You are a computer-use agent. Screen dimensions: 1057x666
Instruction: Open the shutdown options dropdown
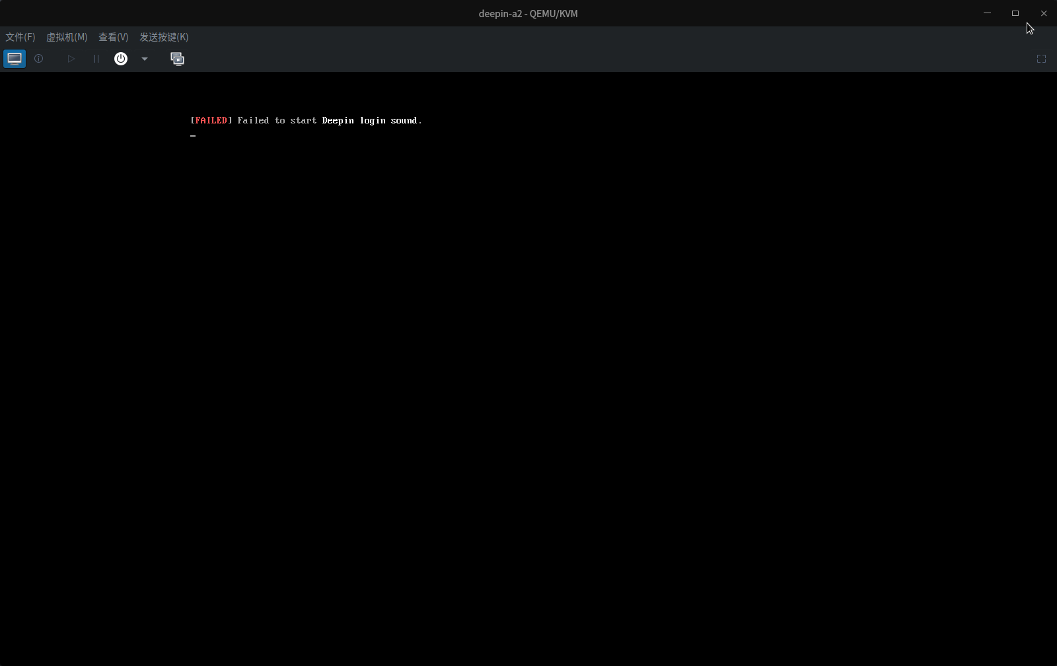145,59
